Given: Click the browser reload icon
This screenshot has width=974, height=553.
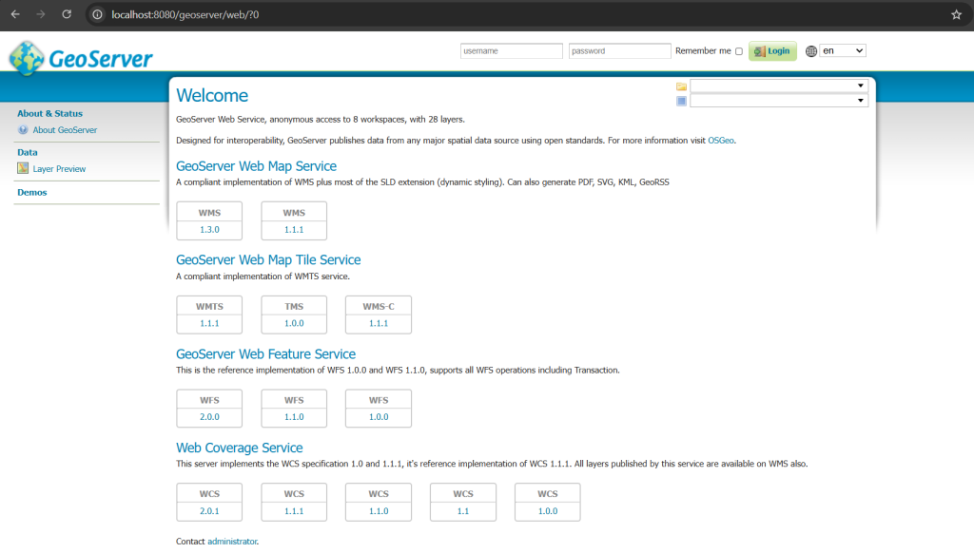Looking at the screenshot, I should 65,14.
